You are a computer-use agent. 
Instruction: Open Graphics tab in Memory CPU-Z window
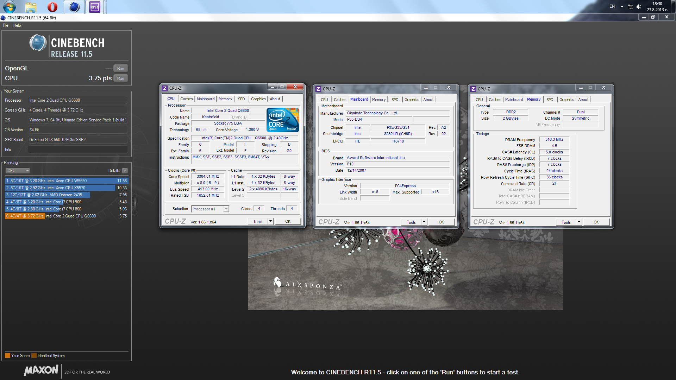coord(567,100)
